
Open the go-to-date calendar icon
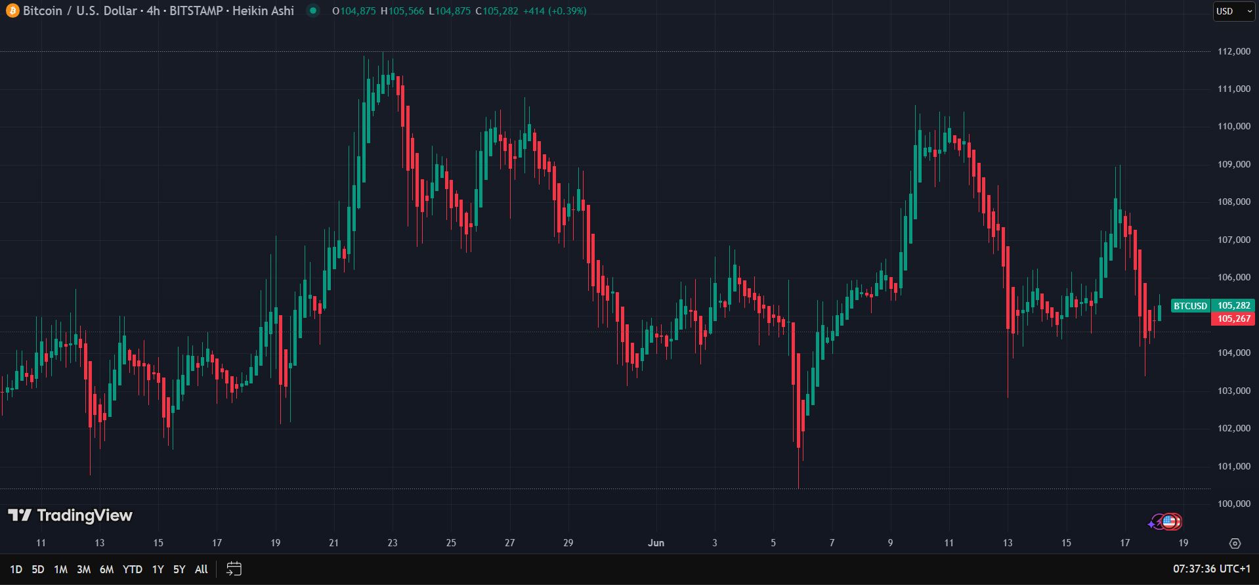[234, 569]
